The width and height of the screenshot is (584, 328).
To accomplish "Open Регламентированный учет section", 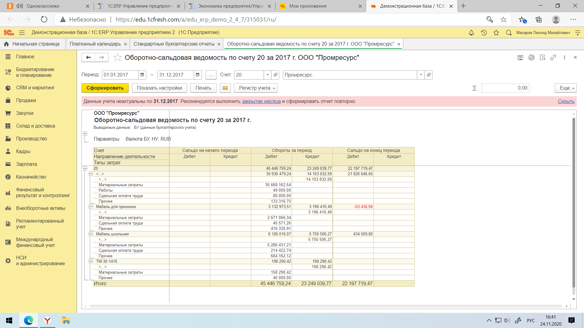I will (x=40, y=224).
